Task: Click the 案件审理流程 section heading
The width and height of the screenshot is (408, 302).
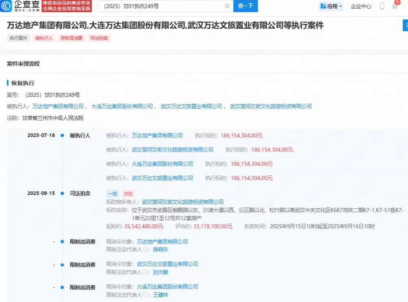Action: coord(24,64)
